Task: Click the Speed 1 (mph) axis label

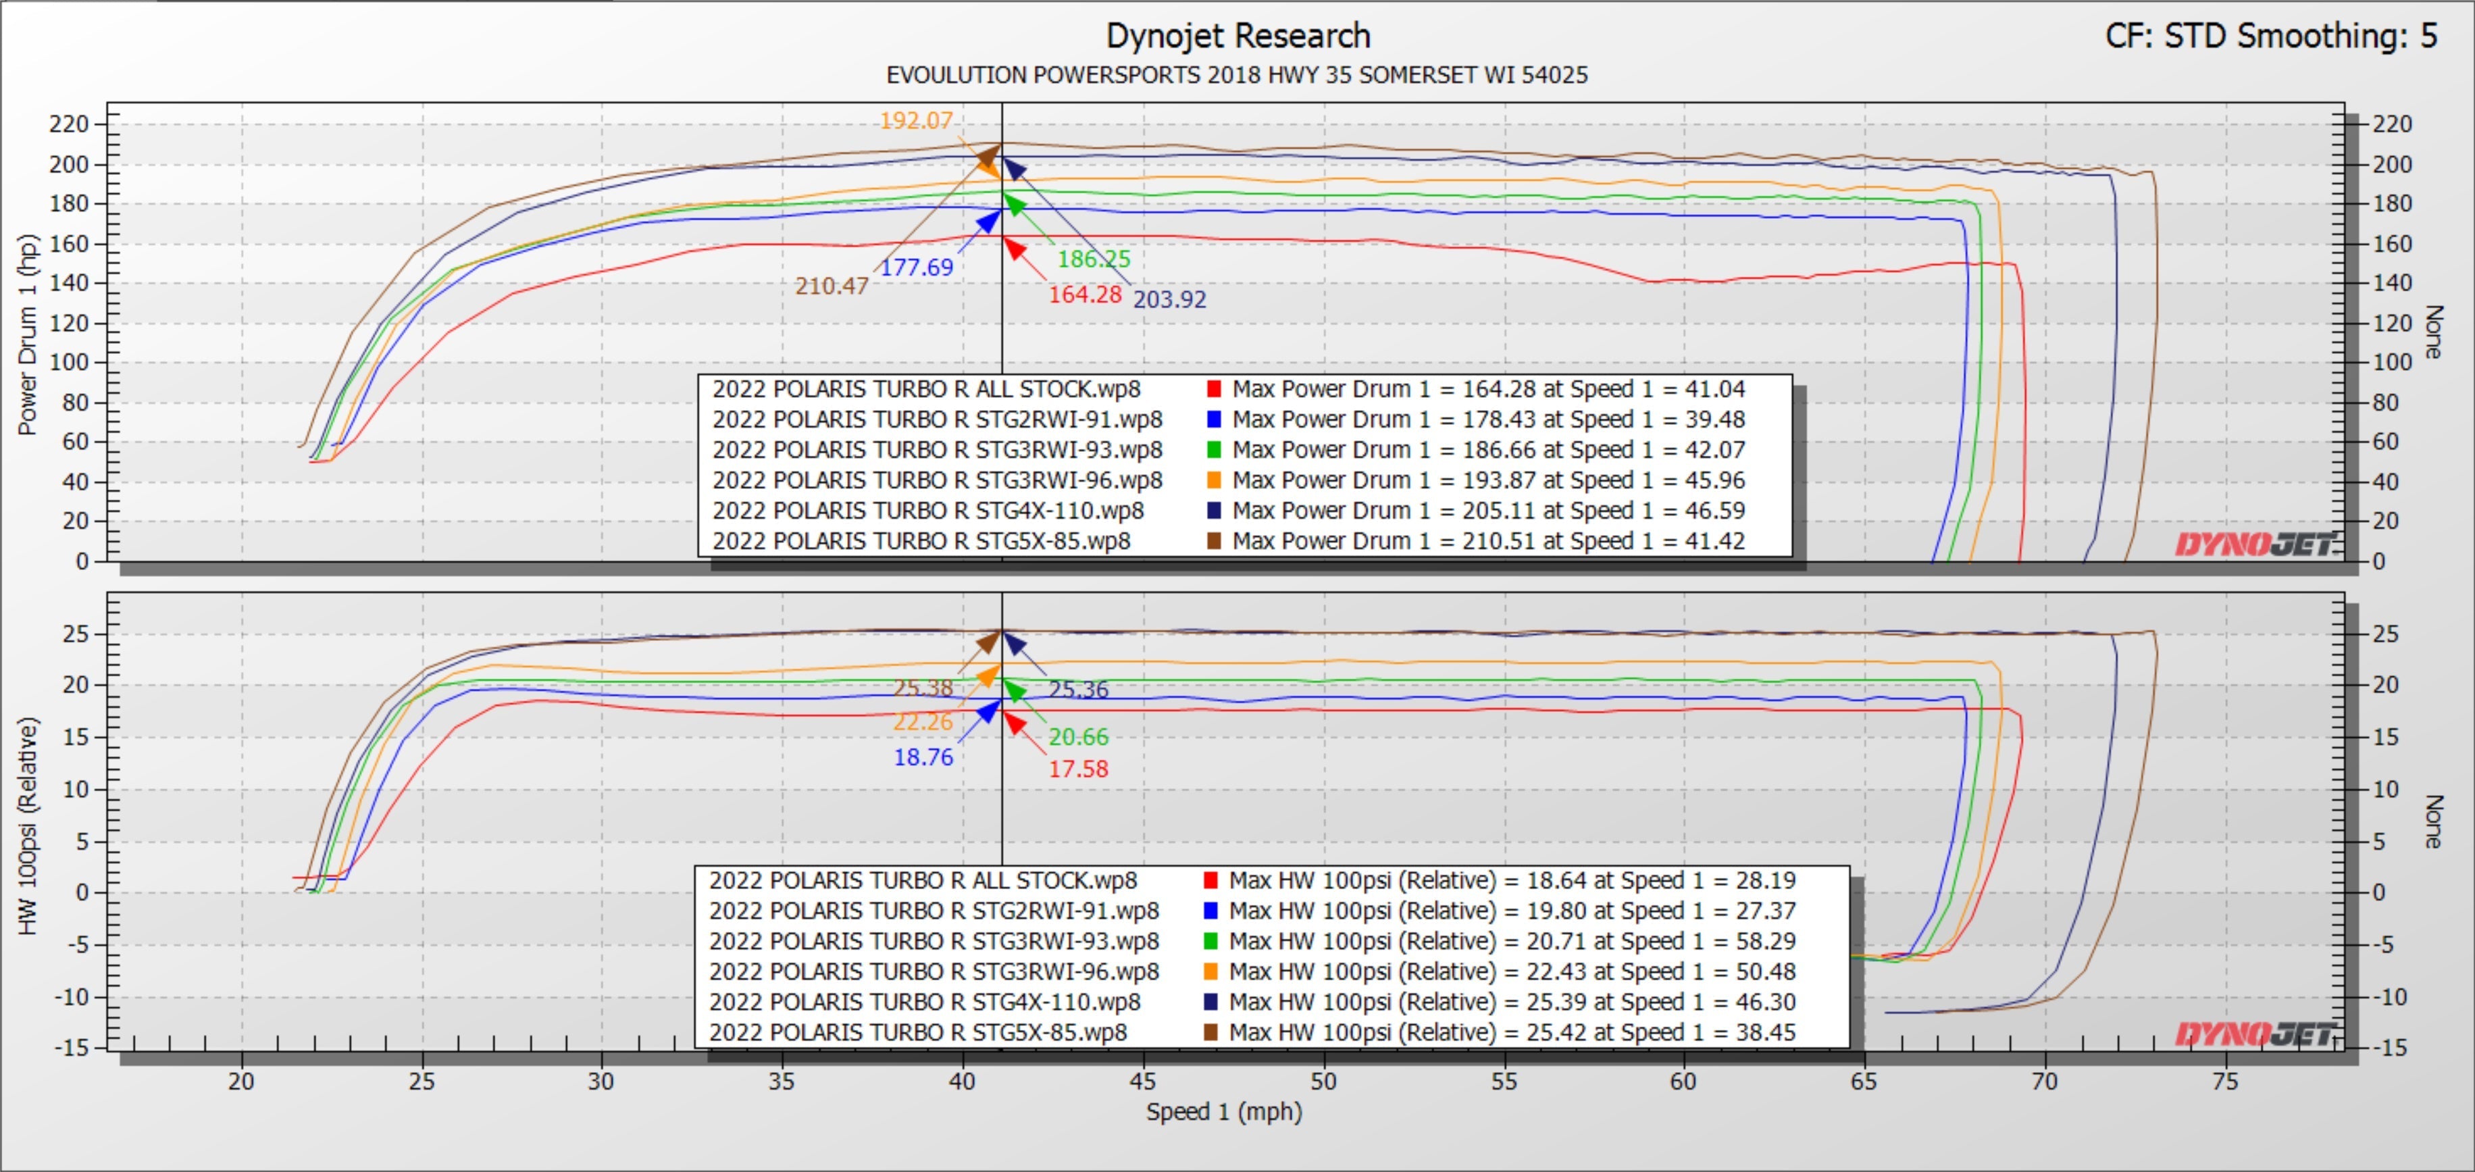Action: (x=1223, y=1111)
